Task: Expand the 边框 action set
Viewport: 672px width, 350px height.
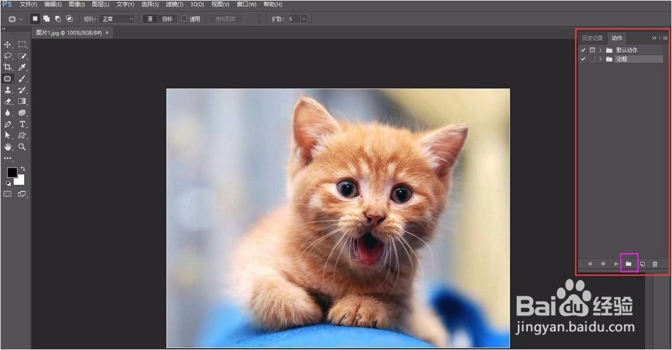Action: click(x=600, y=59)
